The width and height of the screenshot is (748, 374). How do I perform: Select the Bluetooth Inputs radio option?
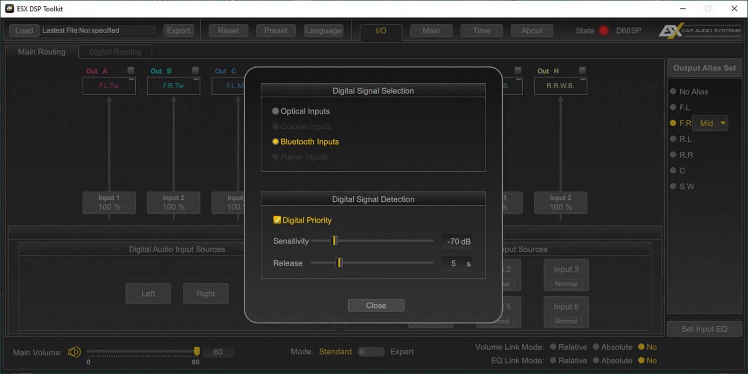305,141
